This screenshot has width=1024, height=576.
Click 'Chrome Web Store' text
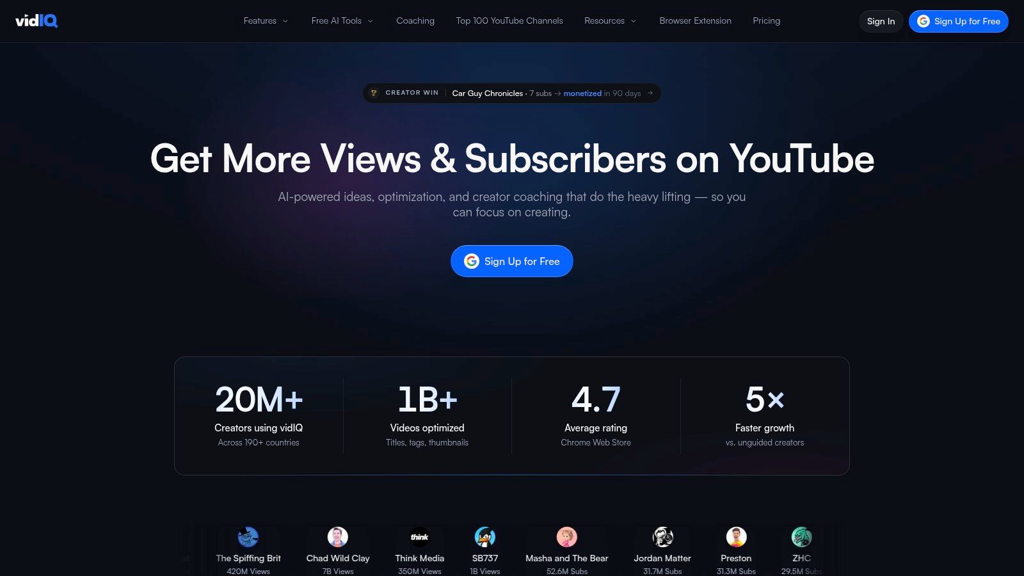pos(596,442)
